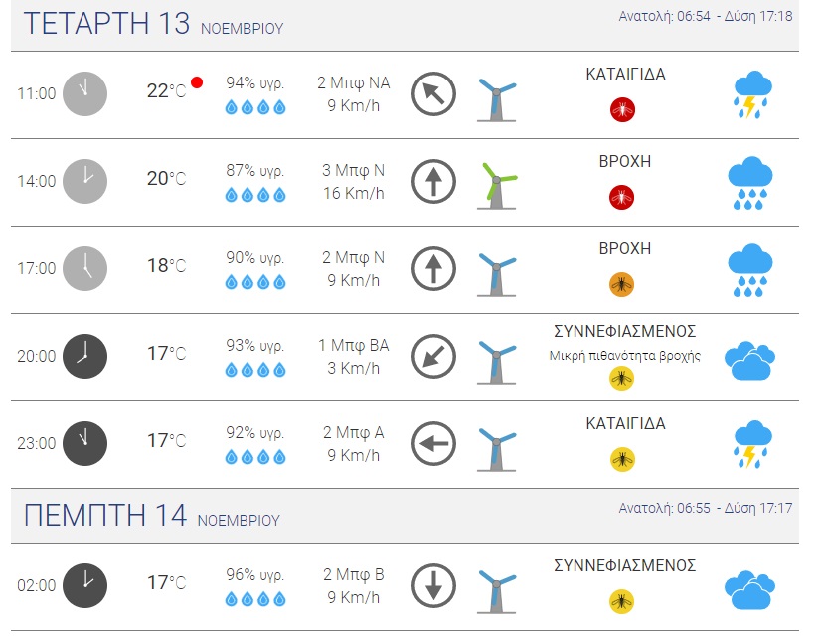
Task: Click the northeast wind arrow at 20:00
Action: click(433, 356)
